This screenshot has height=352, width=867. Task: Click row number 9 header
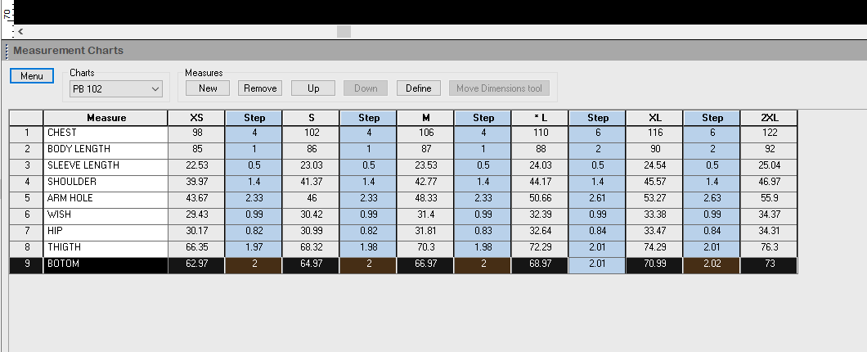[26, 265]
